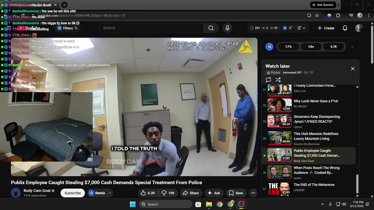Click the install app icon in address bar

click(x=309, y=15)
